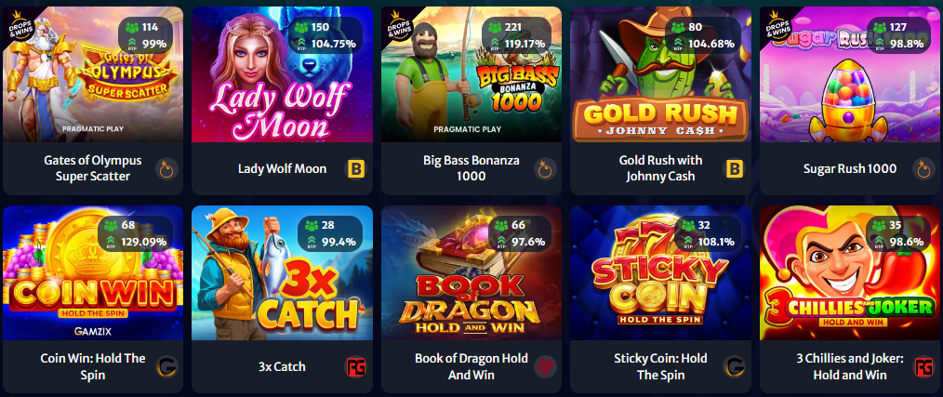Image resolution: width=943 pixels, height=397 pixels.
Task: Click FG icon beside 3 Chillies and Joker
Action: 923,366
